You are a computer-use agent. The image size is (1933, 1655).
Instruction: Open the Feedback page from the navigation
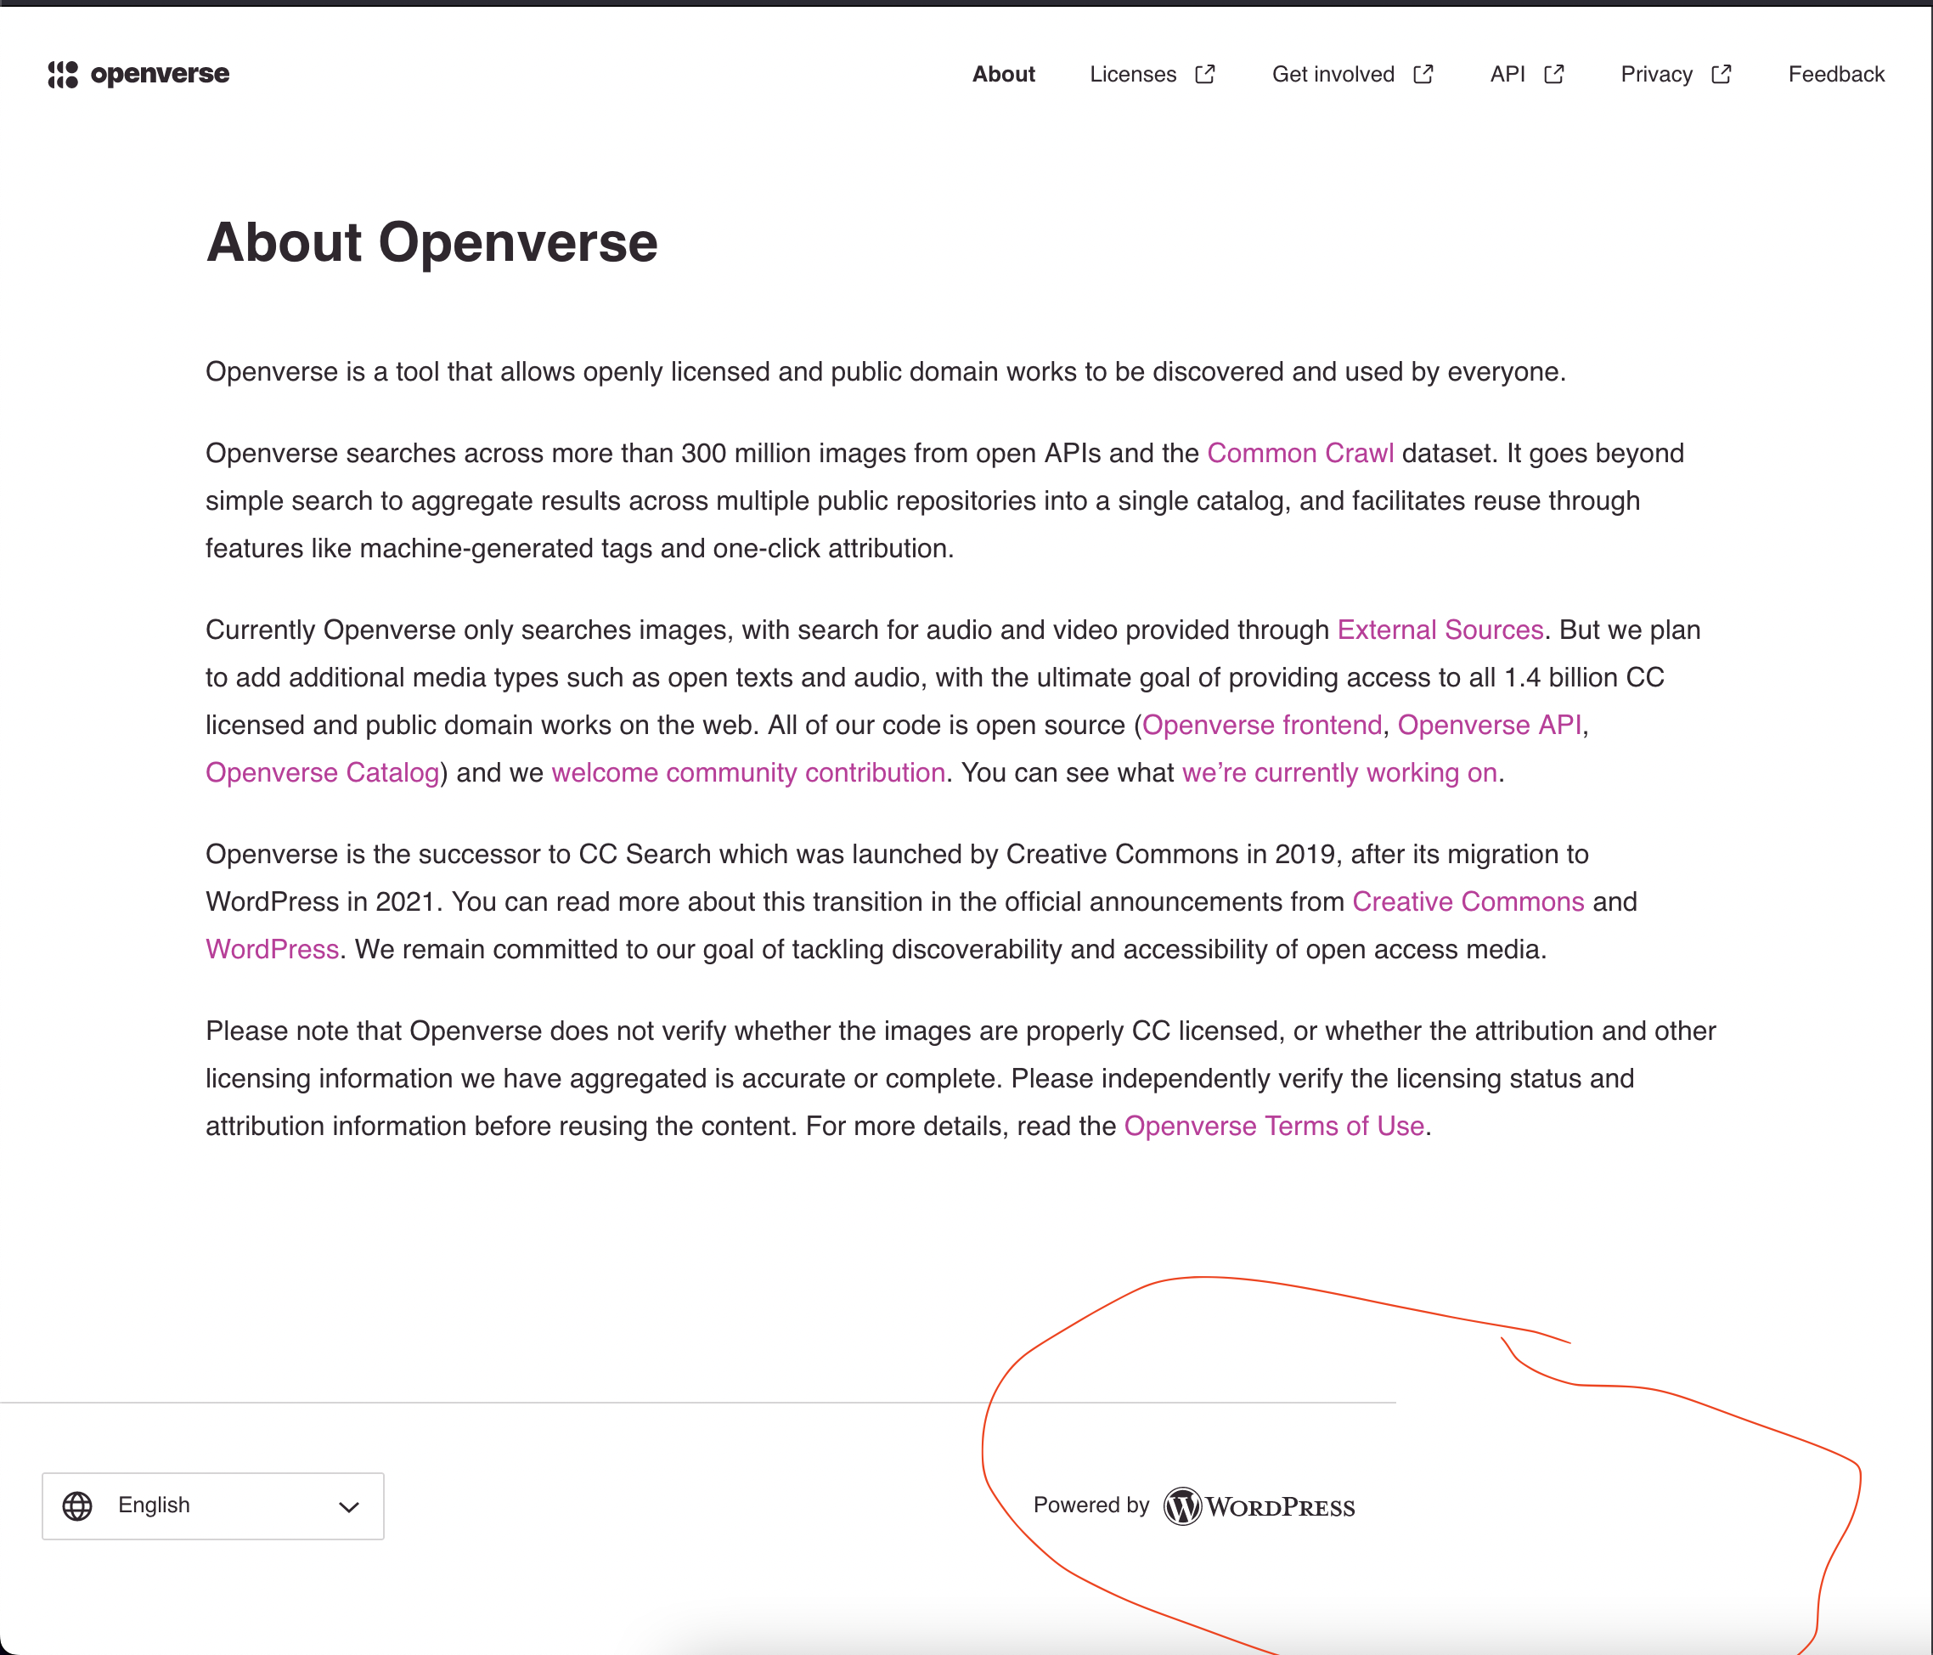point(1835,74)
